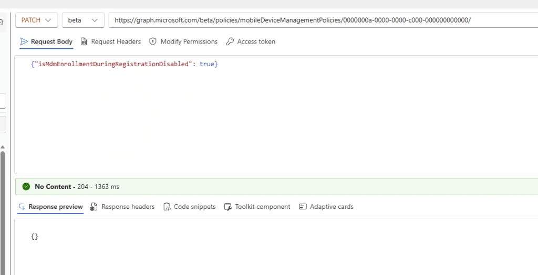
Task: Click the Request Headers document icon
Action: coord(84,41)
